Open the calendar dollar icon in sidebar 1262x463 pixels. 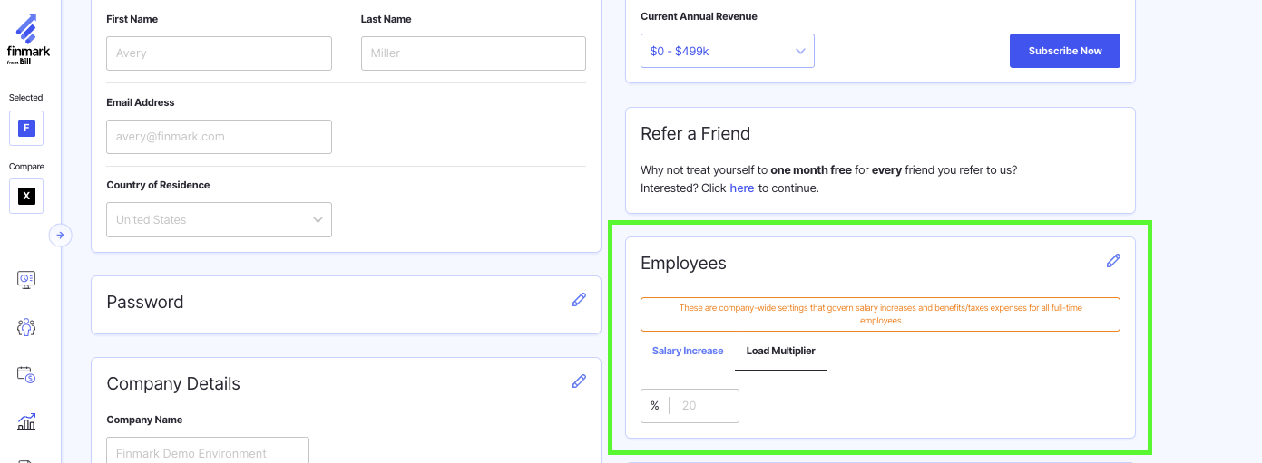point(26,374)
